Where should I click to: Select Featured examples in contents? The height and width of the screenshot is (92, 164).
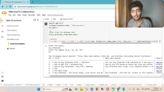click(x=17, y=44)
